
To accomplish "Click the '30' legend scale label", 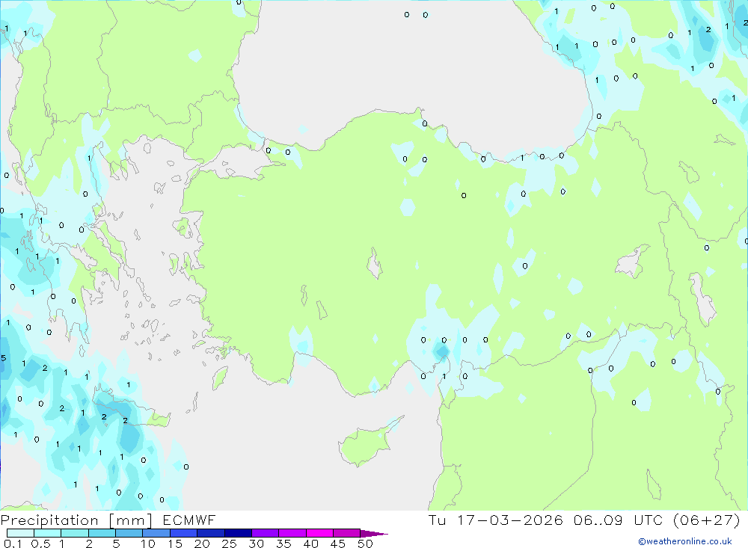I will click(257, 544).
